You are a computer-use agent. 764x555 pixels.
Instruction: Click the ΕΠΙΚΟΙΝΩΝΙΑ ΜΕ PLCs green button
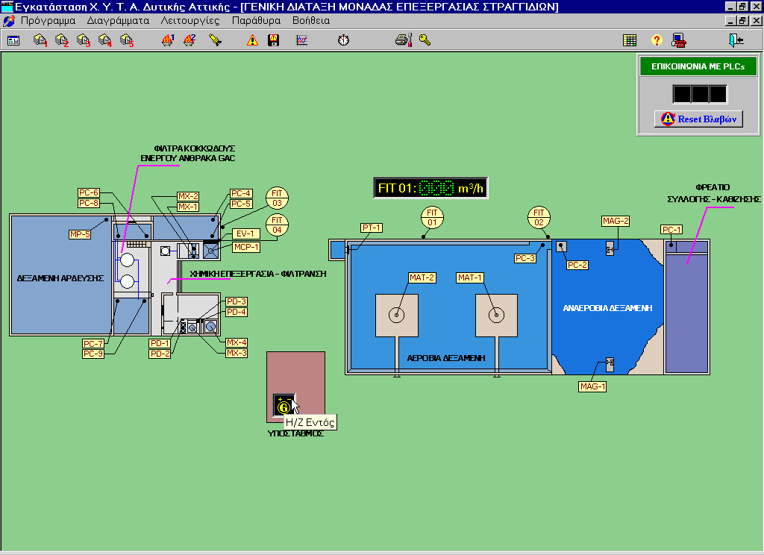click(x=698, y=66)
